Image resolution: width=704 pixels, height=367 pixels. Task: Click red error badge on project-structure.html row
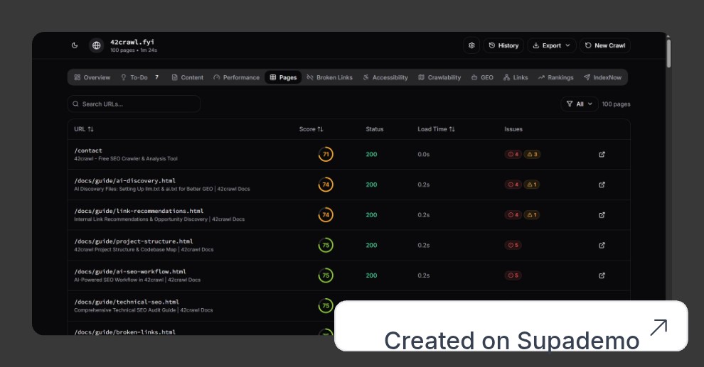tap(513, 245)
